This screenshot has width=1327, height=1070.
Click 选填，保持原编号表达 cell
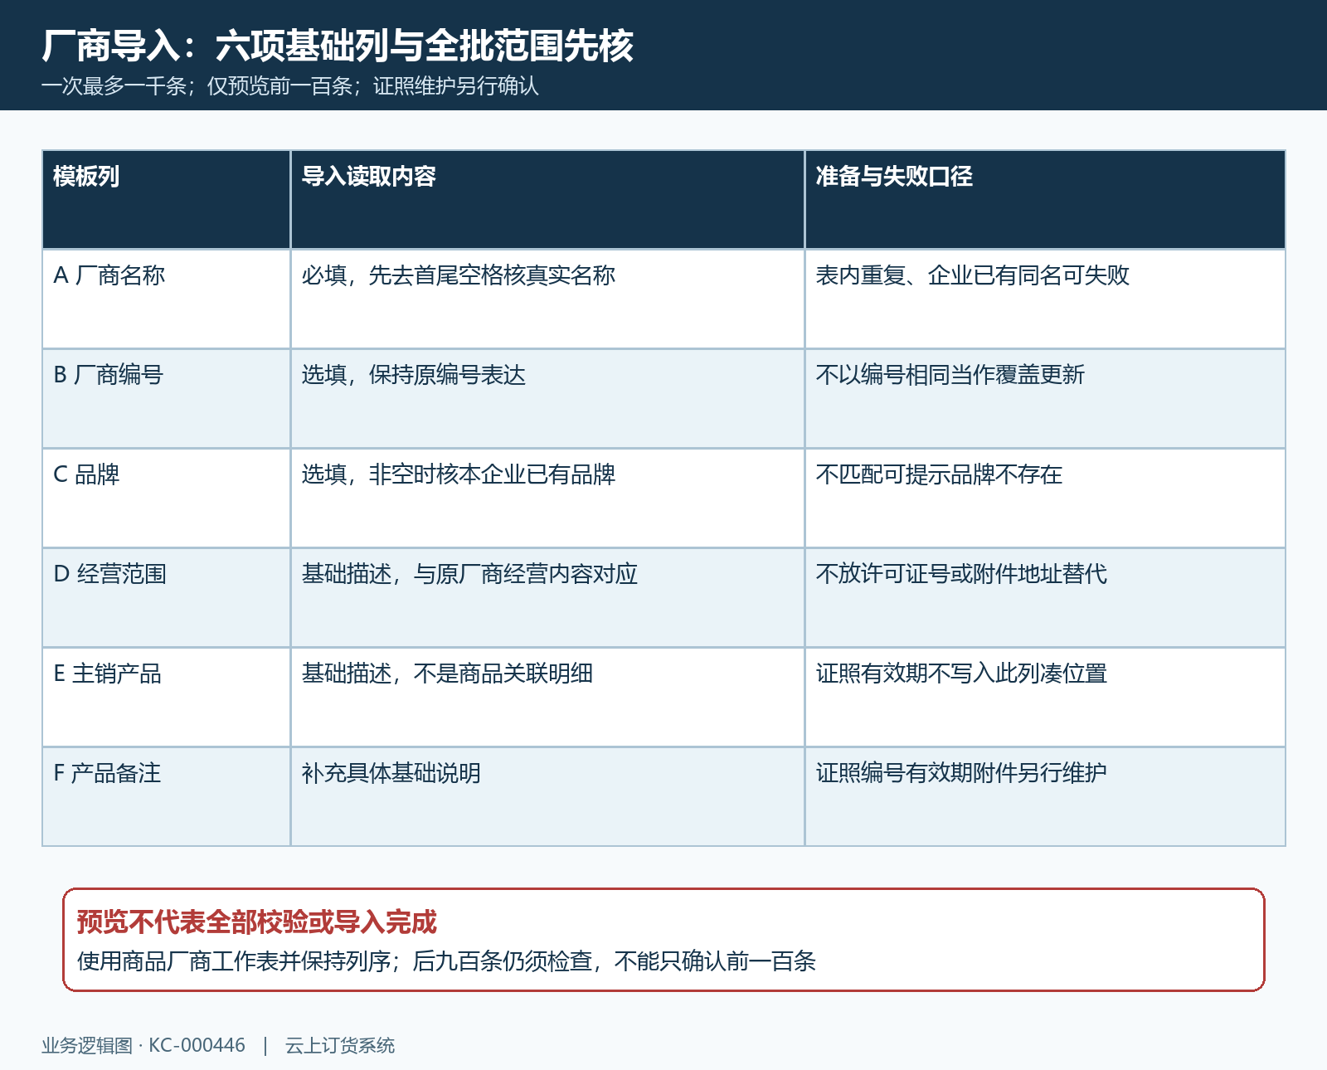tap(547, 399)
